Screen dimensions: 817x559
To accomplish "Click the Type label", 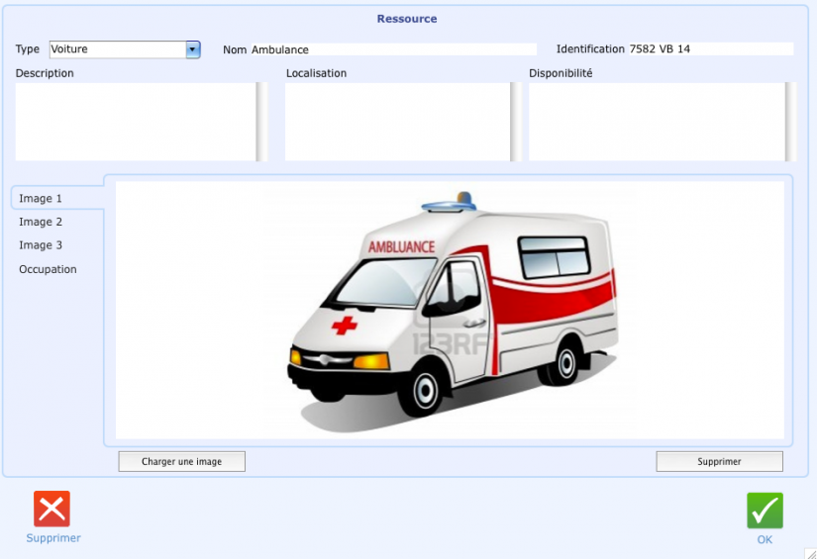I will pos(27,49).
